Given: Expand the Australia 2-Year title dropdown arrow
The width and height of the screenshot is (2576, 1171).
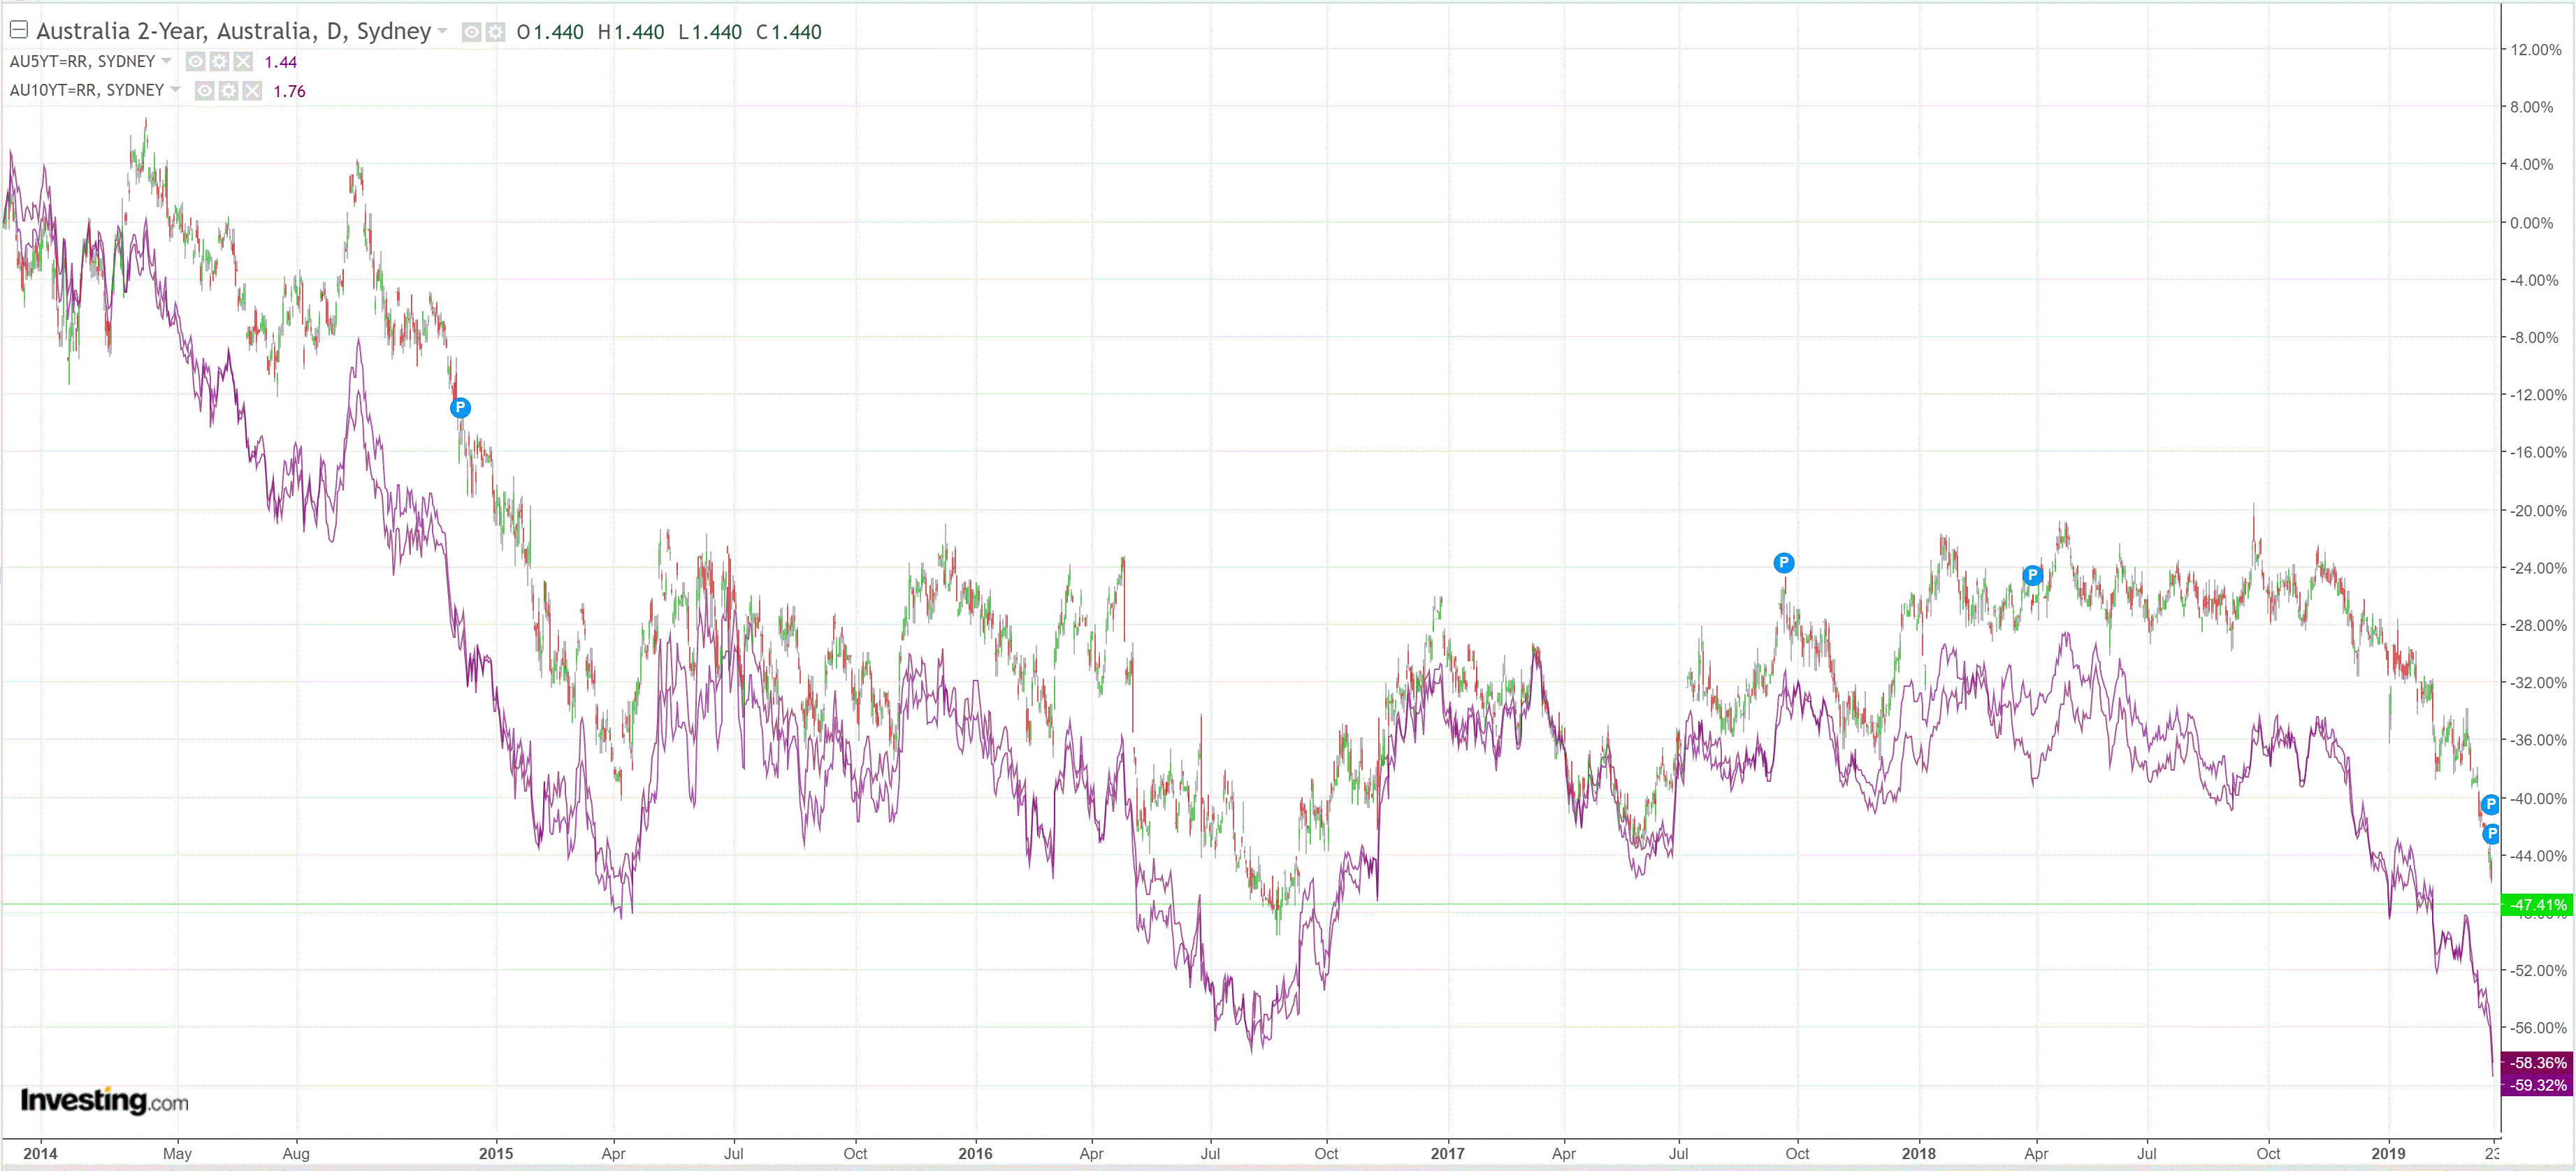Looking at the screenshot, I should coord(442,31).
